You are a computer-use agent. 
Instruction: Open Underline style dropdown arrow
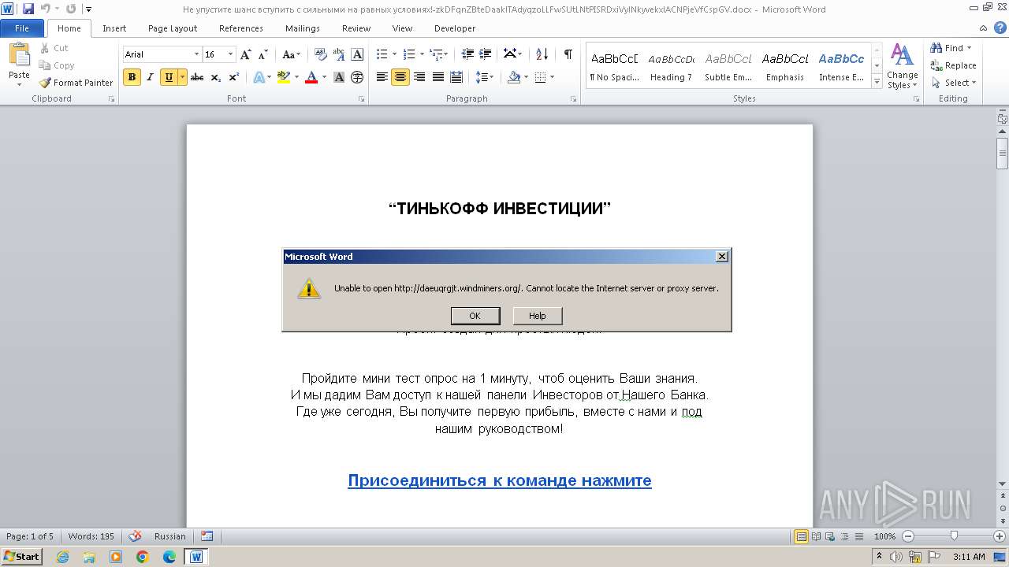click(x=183, y=77)
